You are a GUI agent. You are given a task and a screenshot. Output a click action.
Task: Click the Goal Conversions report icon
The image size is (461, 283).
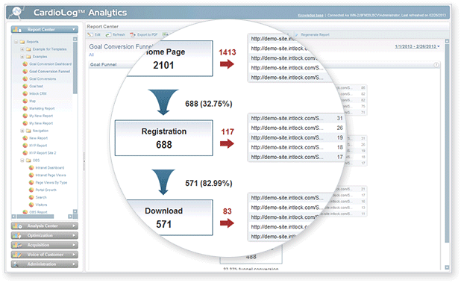pos(25,79)
